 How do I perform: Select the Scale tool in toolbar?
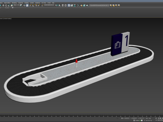point(9,5)
